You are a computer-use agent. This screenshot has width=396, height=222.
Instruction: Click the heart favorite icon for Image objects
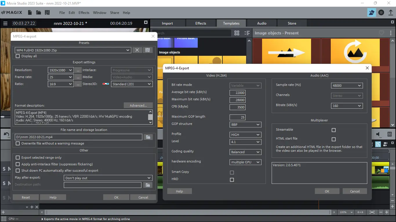[382, 33]
